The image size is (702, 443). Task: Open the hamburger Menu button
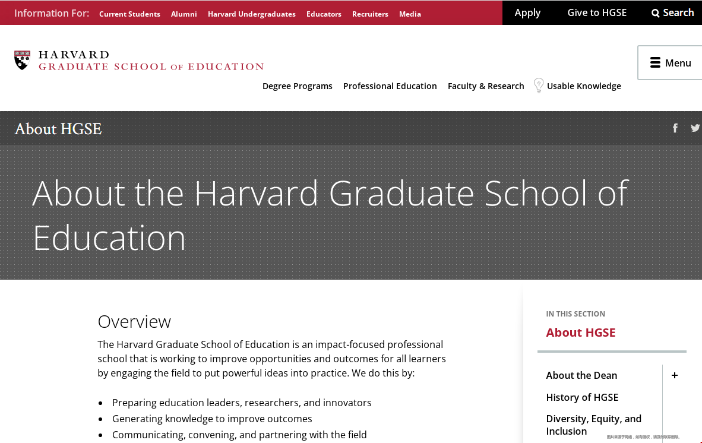[670, 62]
